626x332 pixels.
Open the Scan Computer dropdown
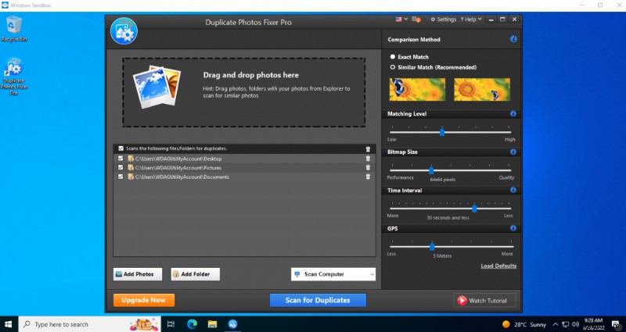coord(333,274)
